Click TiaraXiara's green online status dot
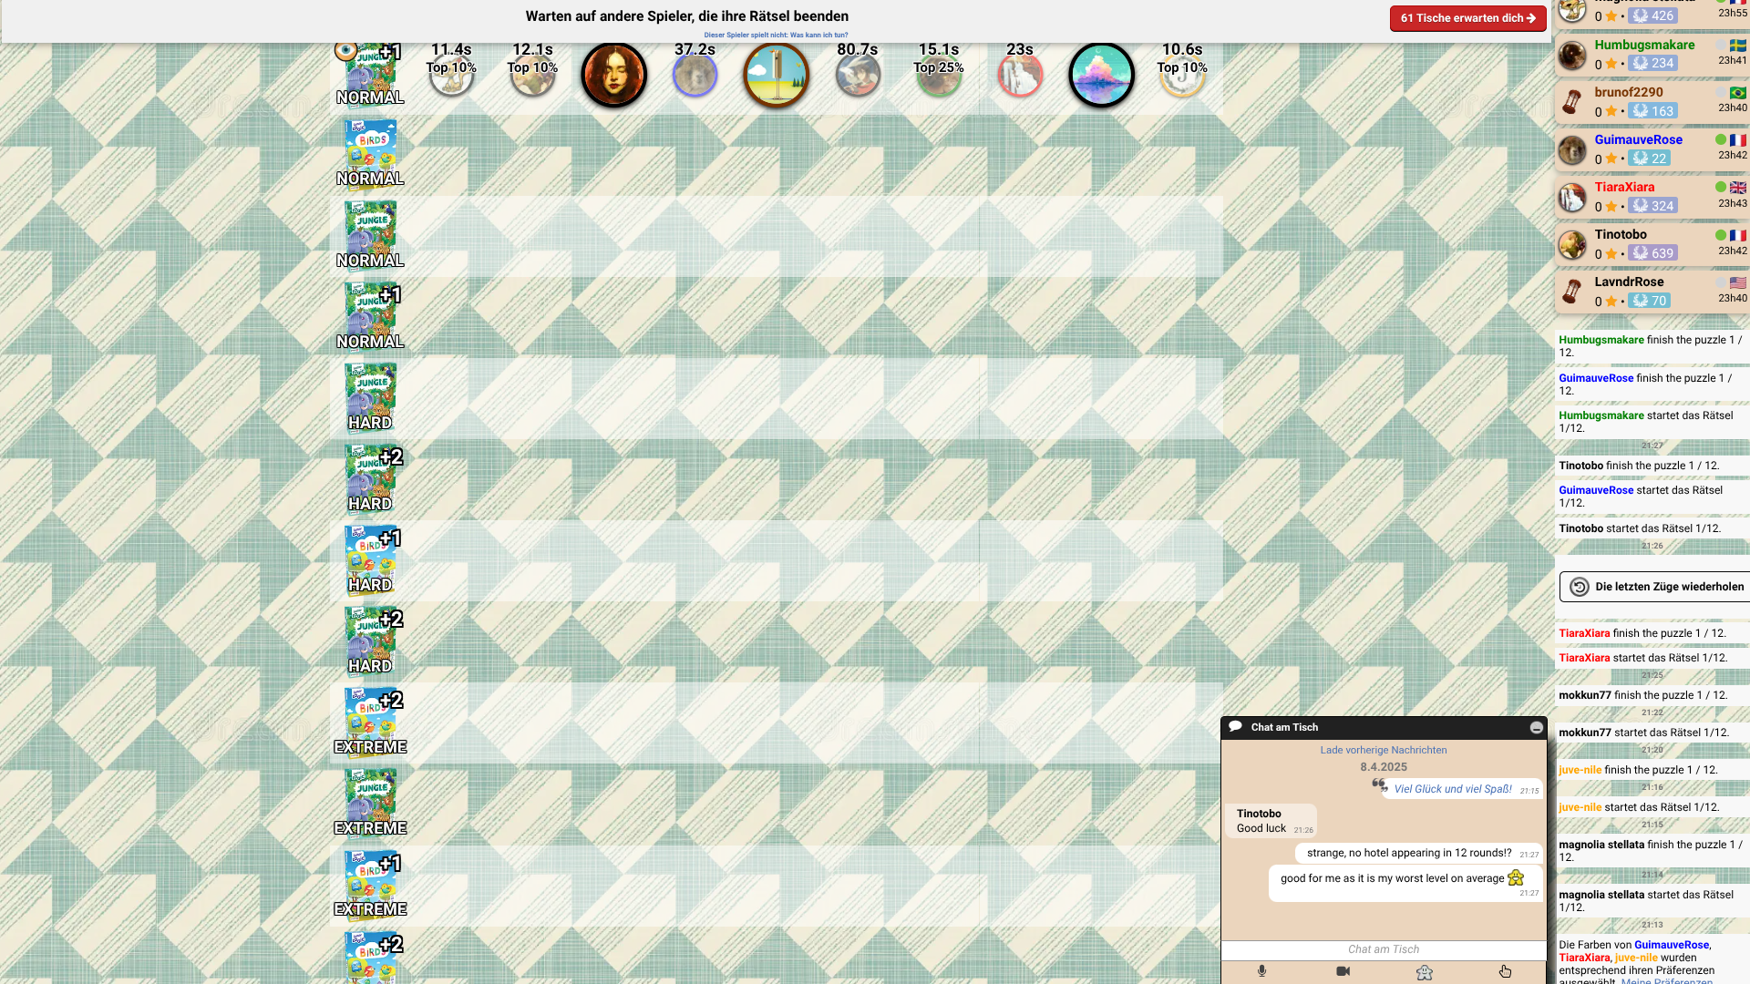 coord(1720,187)
